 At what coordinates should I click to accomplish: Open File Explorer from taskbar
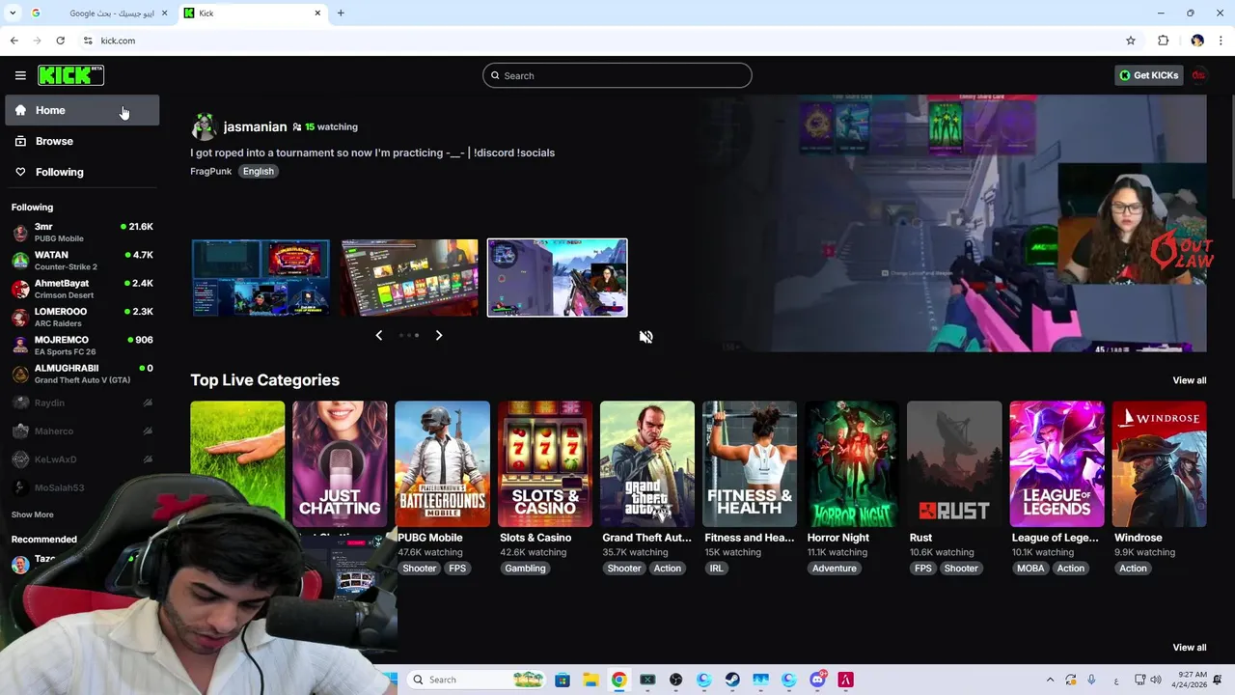coord(590,680)
